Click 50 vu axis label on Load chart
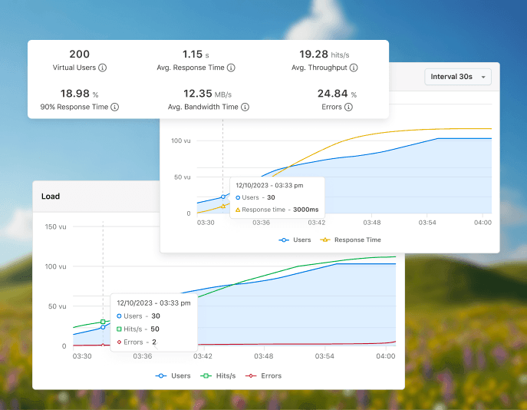This screenshot has width=527, height=410. click(x=57, y=306)
